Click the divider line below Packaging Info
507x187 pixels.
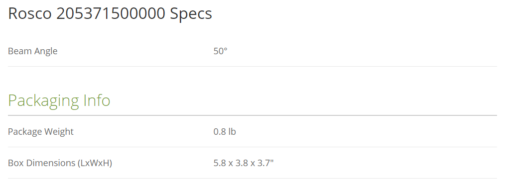253,115
